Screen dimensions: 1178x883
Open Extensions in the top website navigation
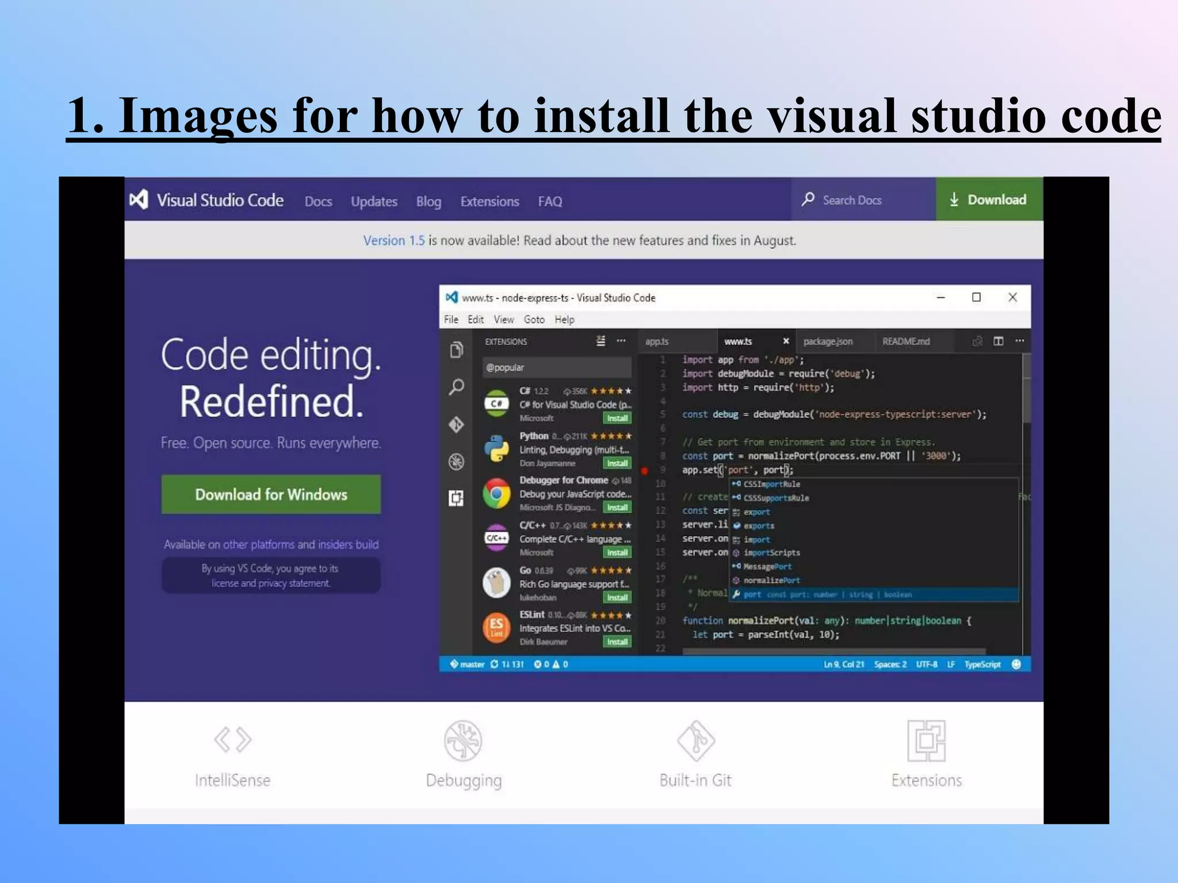(489, 201)
